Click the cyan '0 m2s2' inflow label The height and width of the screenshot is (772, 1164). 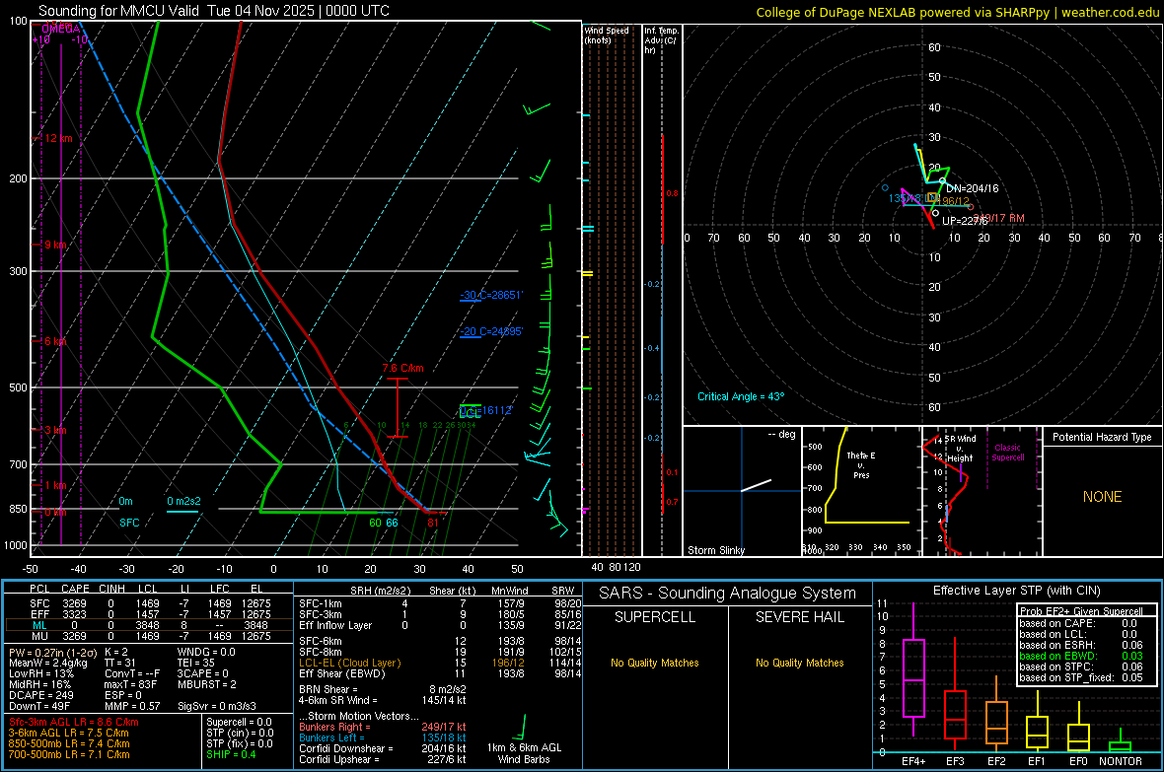183,502
